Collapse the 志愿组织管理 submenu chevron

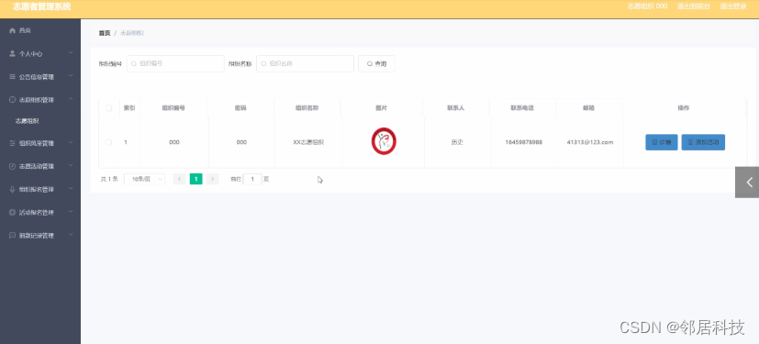pyautogui.click(x=71, y=99)
